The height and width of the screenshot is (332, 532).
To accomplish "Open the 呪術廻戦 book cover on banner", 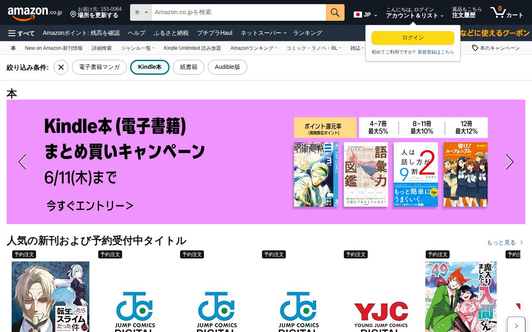I will [316, 174].
